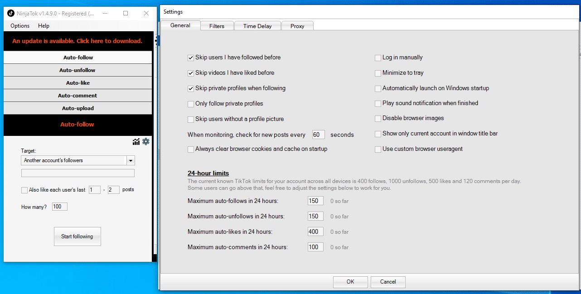Select the Proxy tab
The height and width of the screenshot is (294, 581).
click(x=297, y=26)
